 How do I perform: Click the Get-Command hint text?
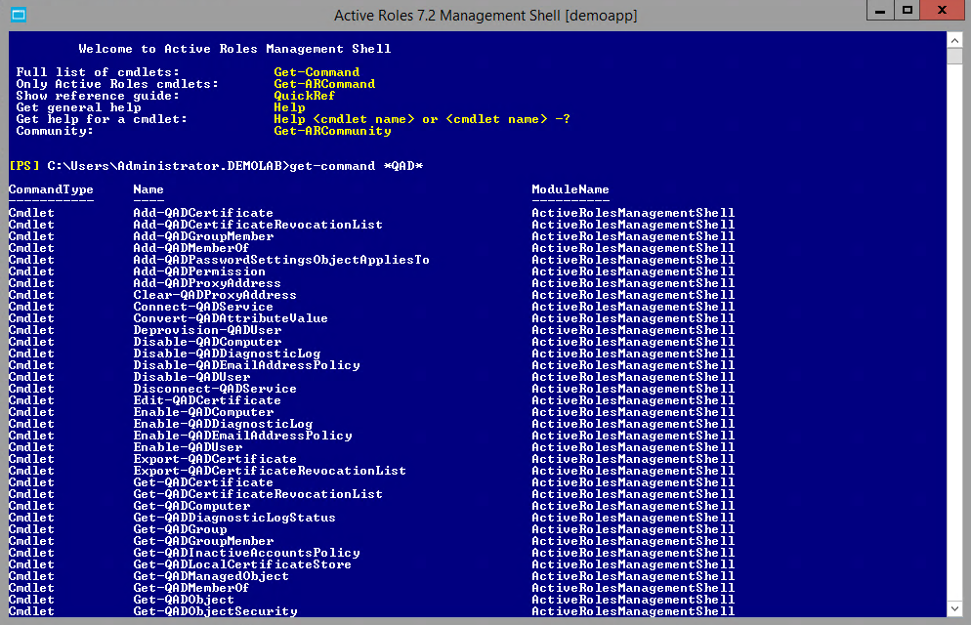click(x=317, y=72)
